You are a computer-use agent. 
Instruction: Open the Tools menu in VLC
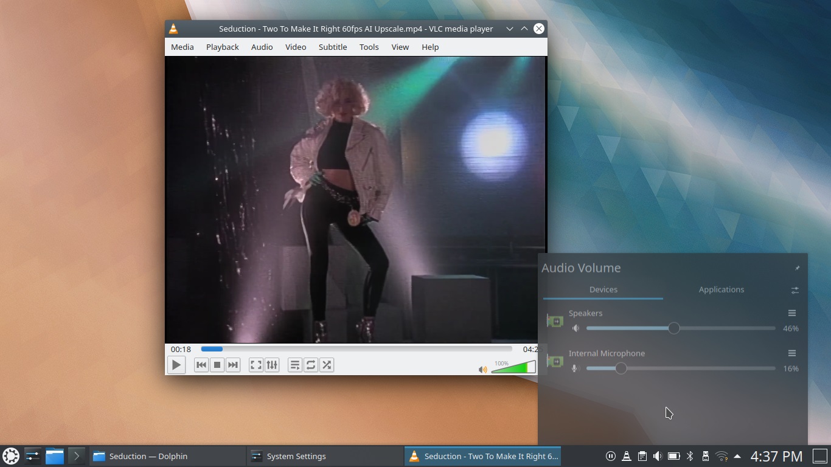[x=369, y=47]
